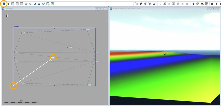Open the tree structure icon in toolbar
The height and width of the screenshot is (106, 221).
tap(136, 4)
